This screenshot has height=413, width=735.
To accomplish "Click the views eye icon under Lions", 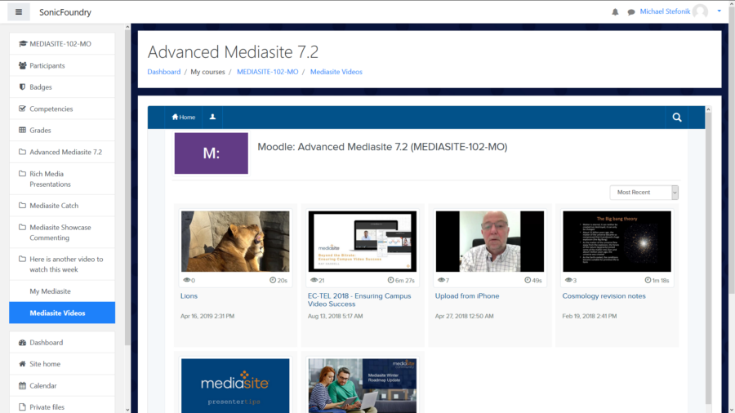I will (x=186, y=280).
